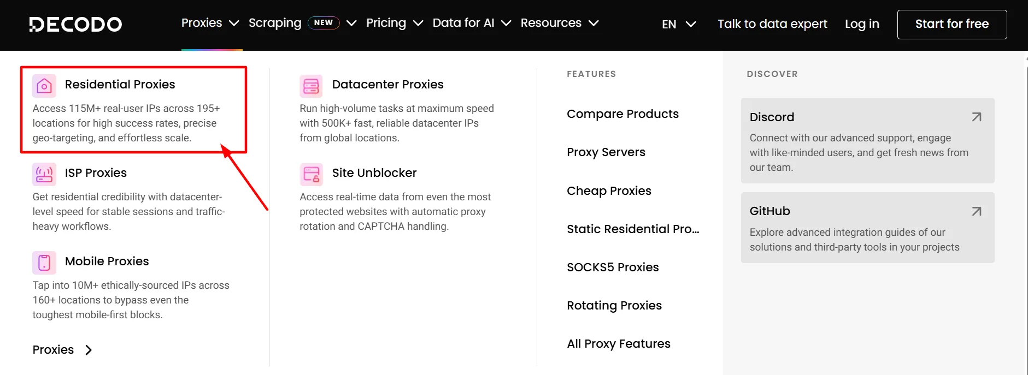1028x375 pixels.
Task: Go to Proxy Servers feature
Action: point(606,152)
